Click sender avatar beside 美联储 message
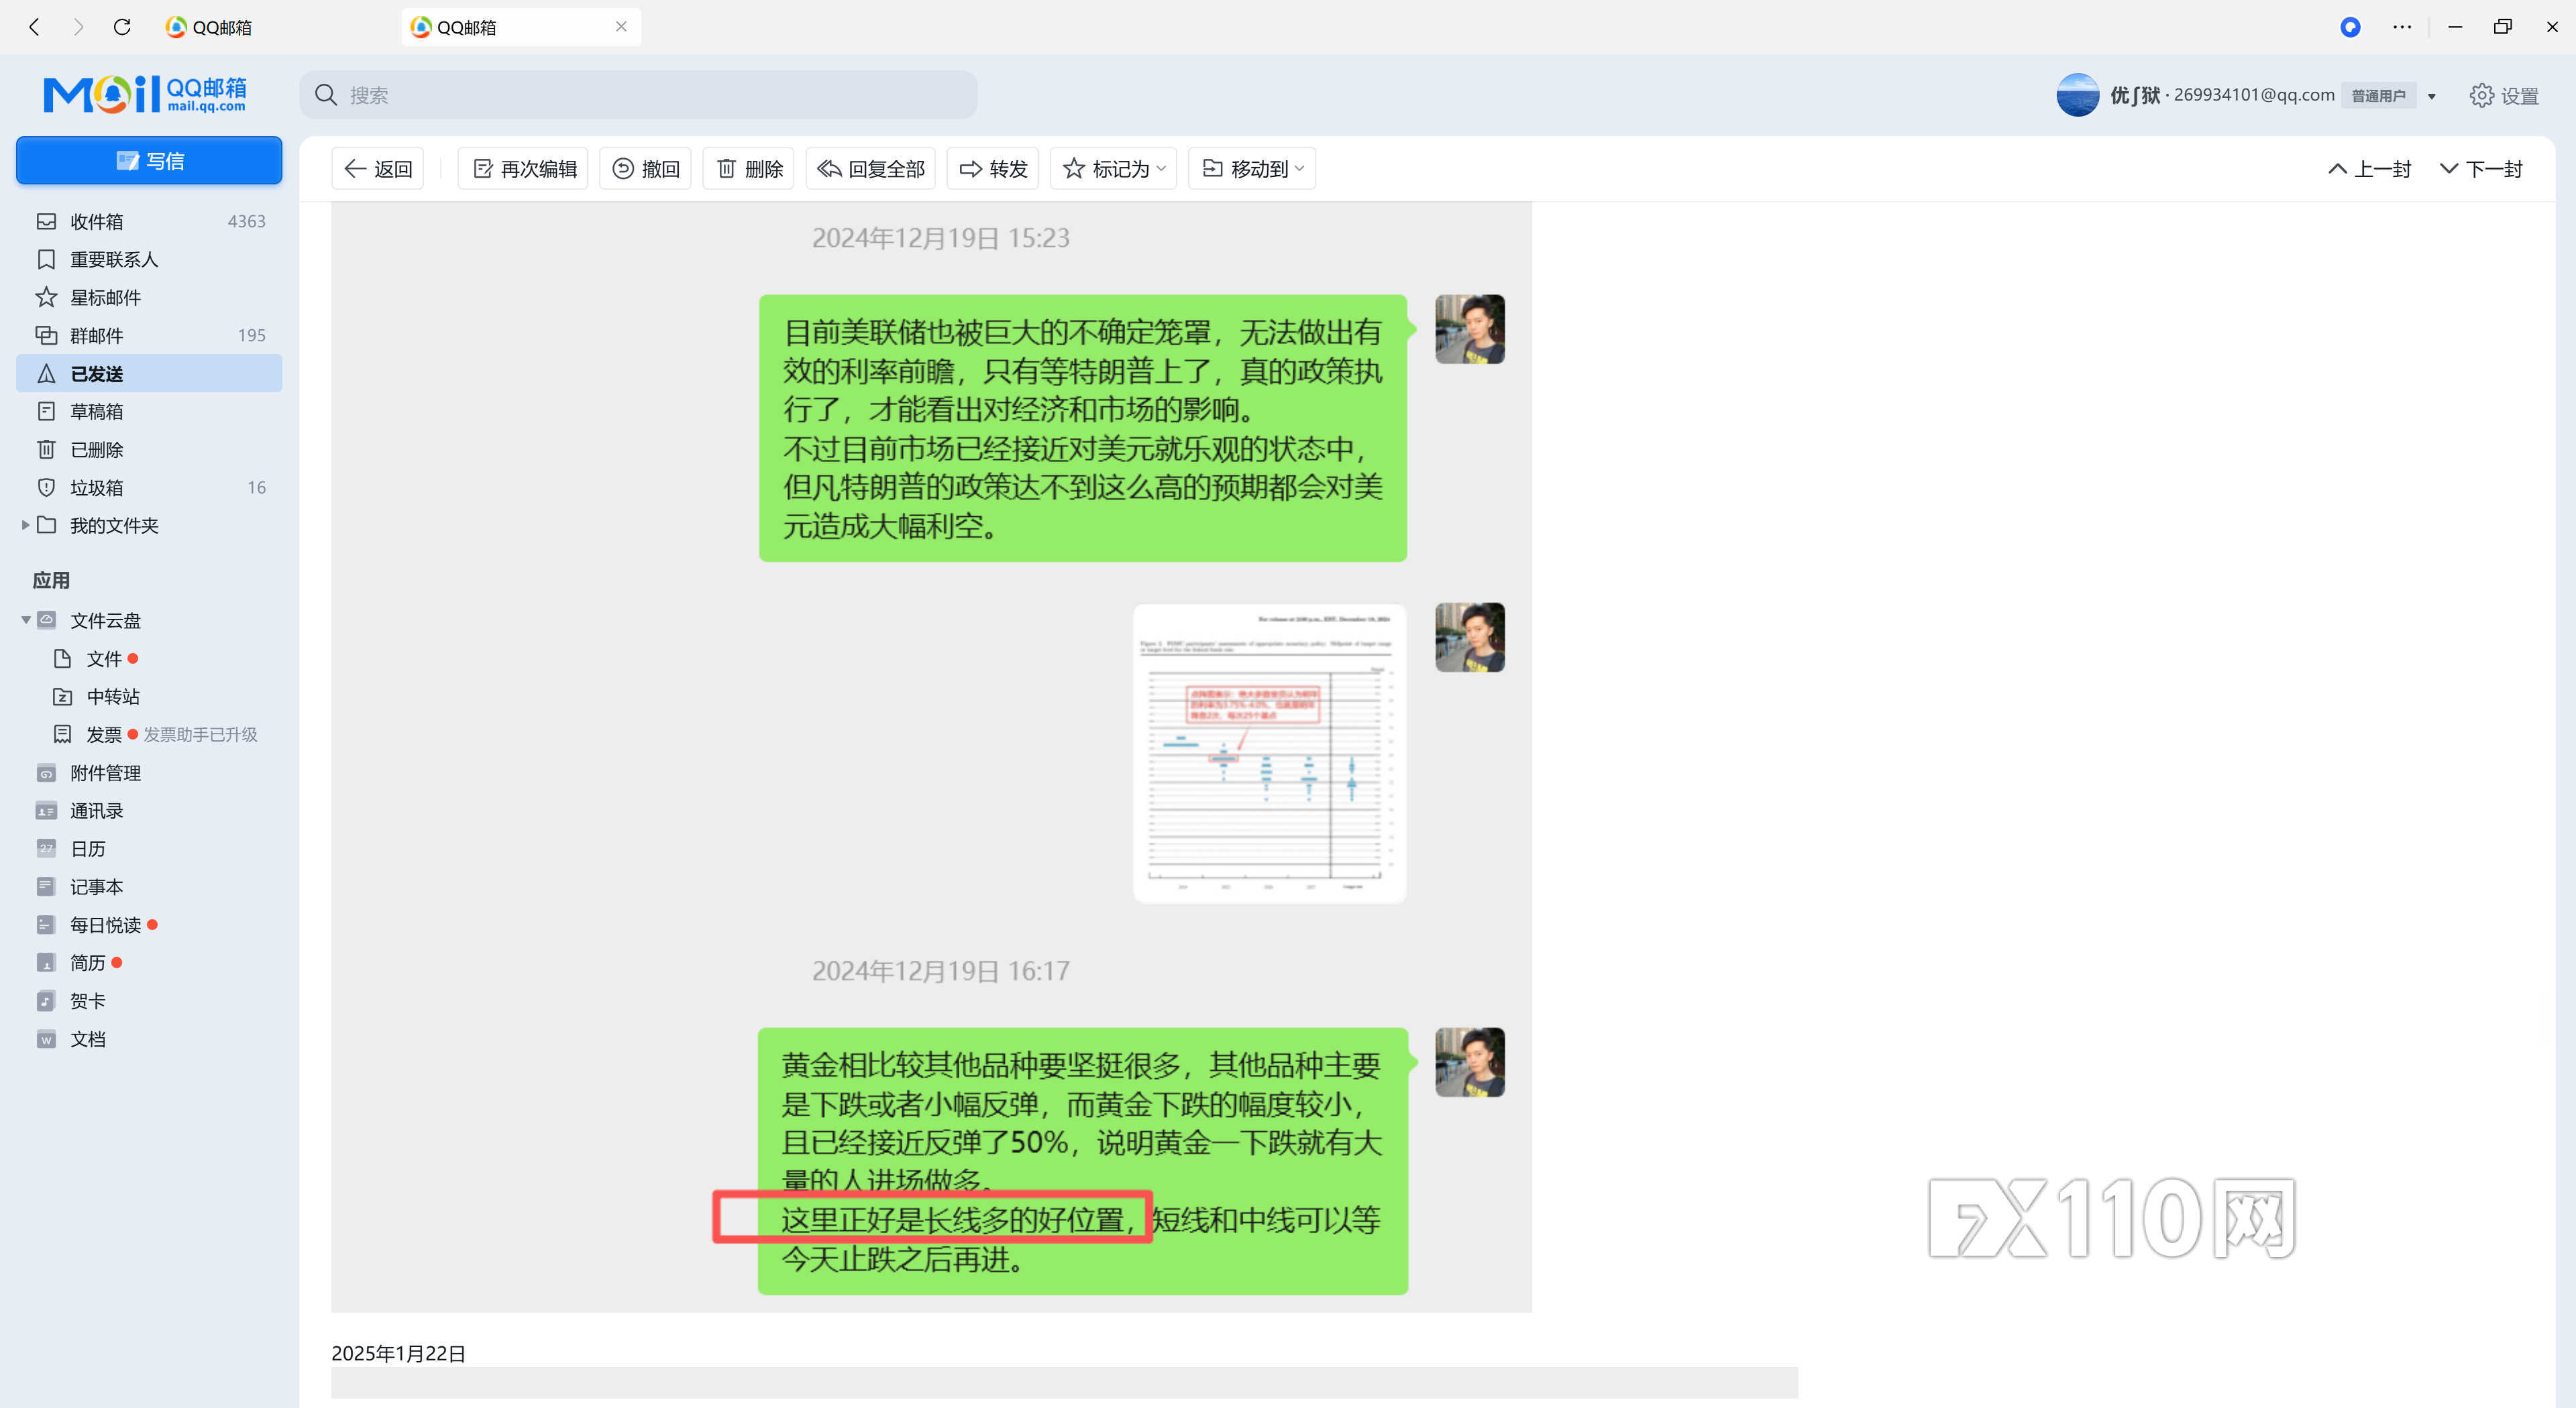 [x=1469, y=329]
